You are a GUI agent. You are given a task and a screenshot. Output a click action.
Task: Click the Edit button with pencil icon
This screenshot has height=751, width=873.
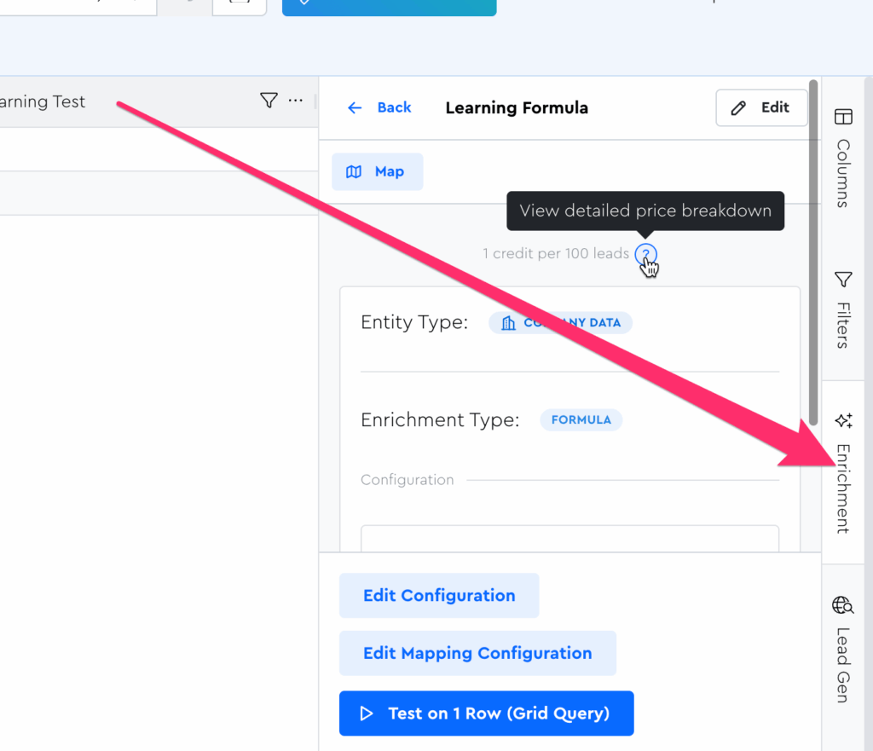click(761, 107)
